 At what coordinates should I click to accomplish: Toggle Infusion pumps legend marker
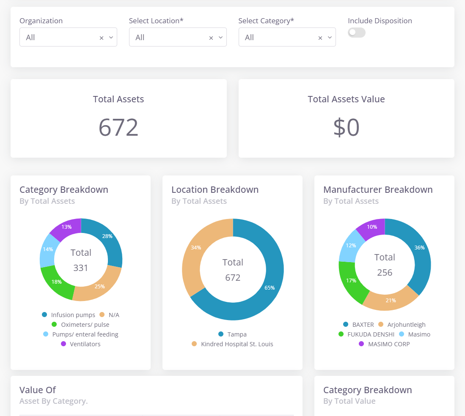click(x=44, y=315)
